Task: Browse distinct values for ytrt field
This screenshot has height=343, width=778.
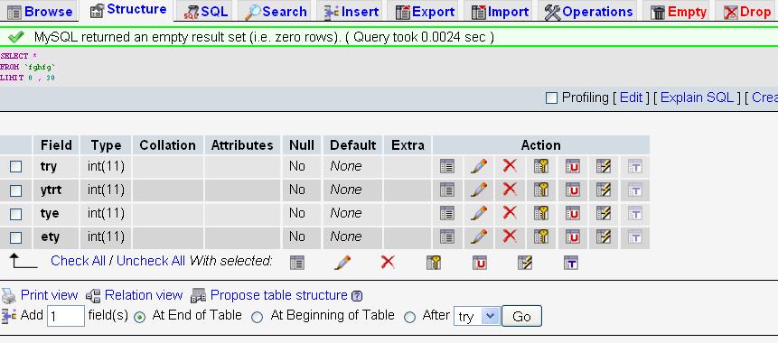Action: (447, 190)
